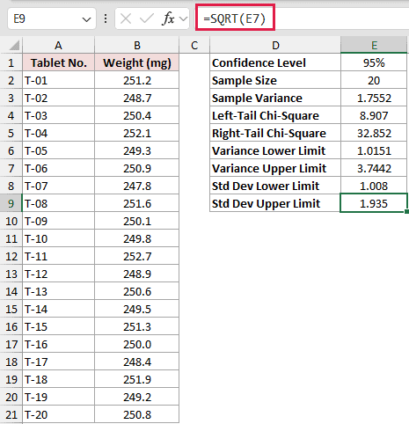This screenshot has height=424, width=409.
Task: Select cell T-05
Action: click(59, 150)
